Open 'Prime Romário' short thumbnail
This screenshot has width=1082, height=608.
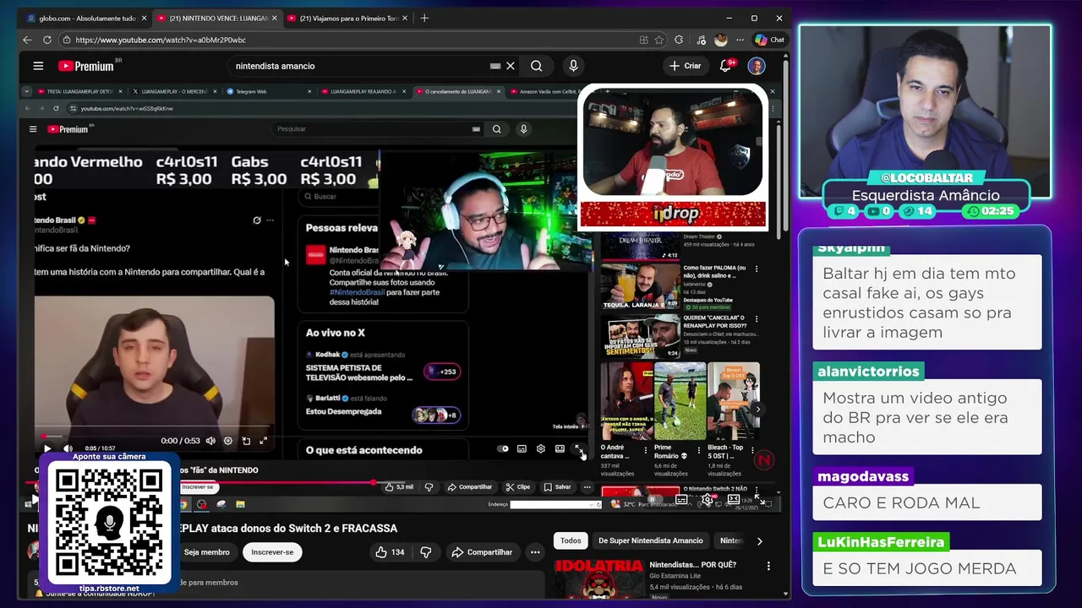point(680,402)
